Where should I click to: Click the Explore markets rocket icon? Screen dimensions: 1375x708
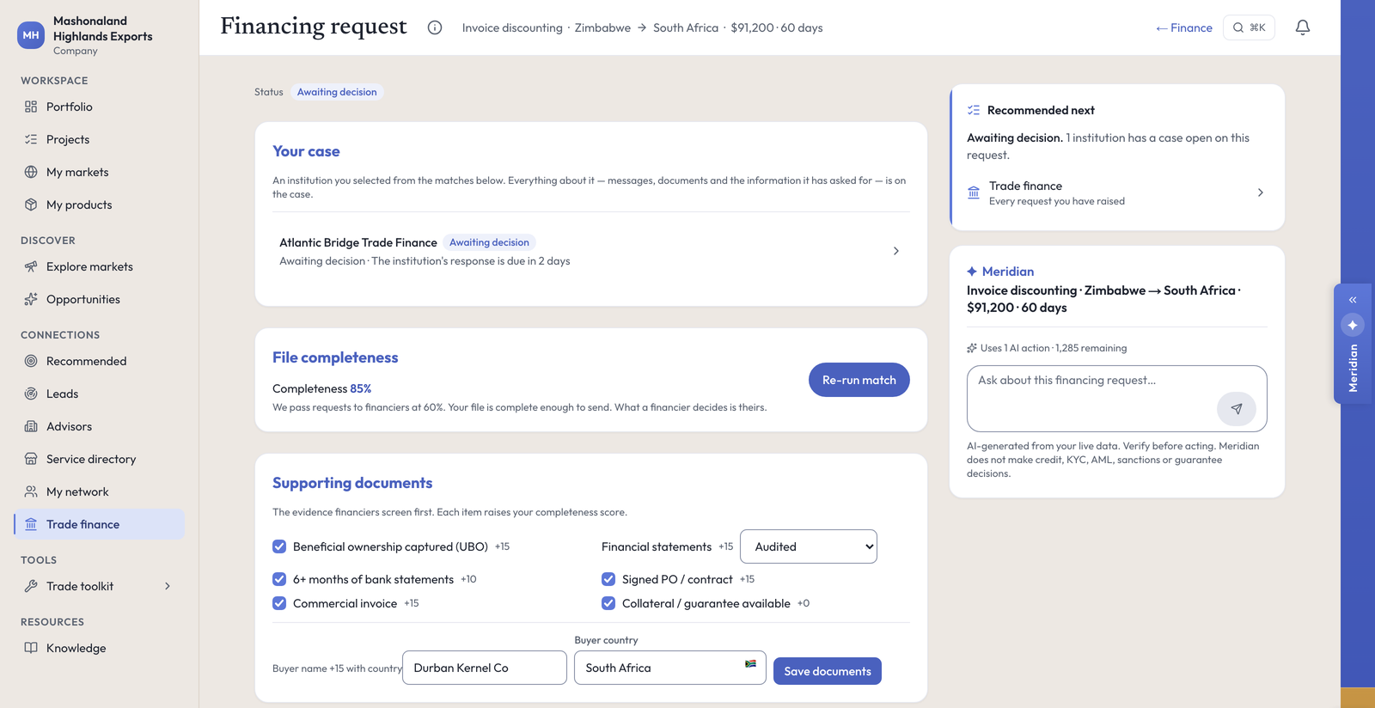[x=31, y=266]
